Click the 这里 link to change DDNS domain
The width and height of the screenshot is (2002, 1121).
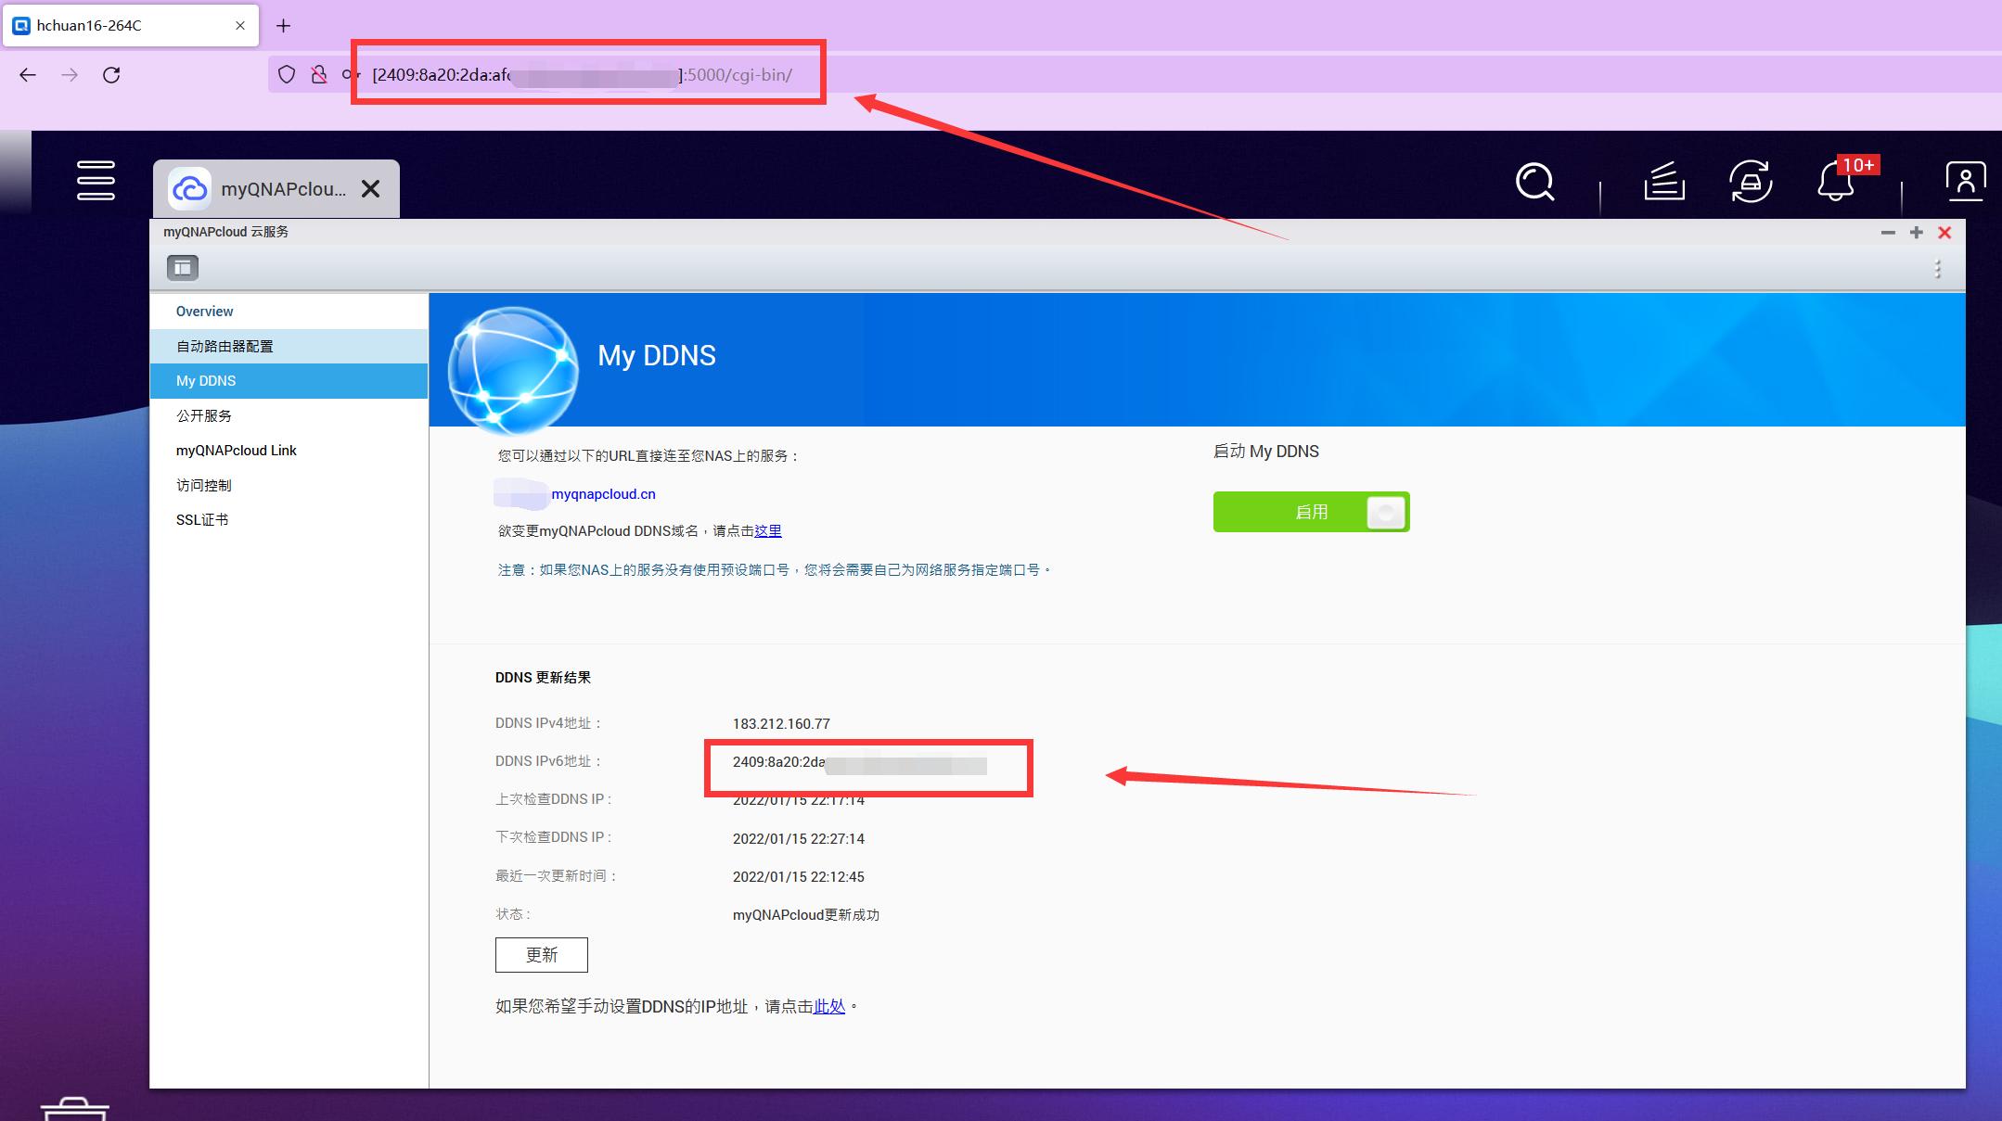tap(768, 530)
